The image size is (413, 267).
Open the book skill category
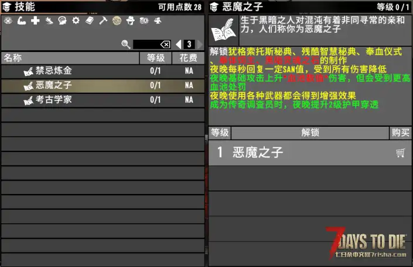click(90, 20)
